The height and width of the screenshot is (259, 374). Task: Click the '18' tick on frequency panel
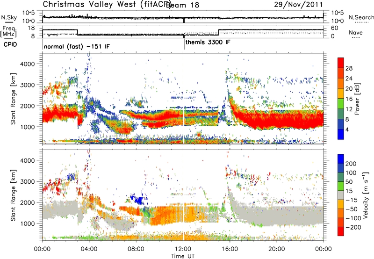pyautogui.click(x=31, y=28)
